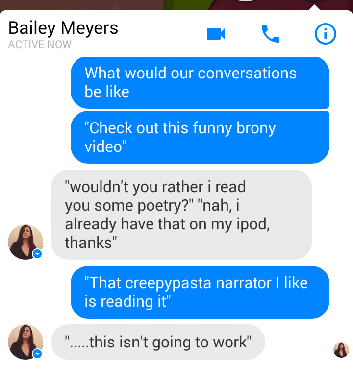Click the dark background strip above the chat window

(153, 5)
